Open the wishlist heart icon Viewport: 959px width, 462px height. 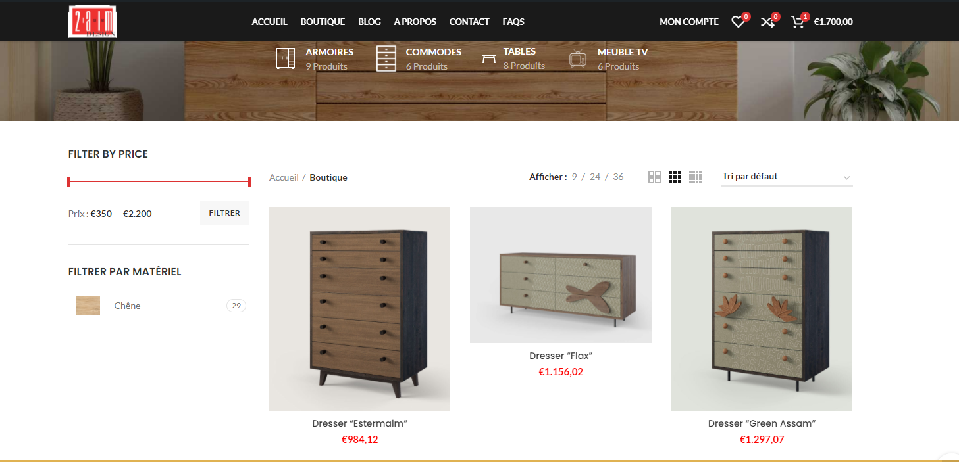click(738, 22)
